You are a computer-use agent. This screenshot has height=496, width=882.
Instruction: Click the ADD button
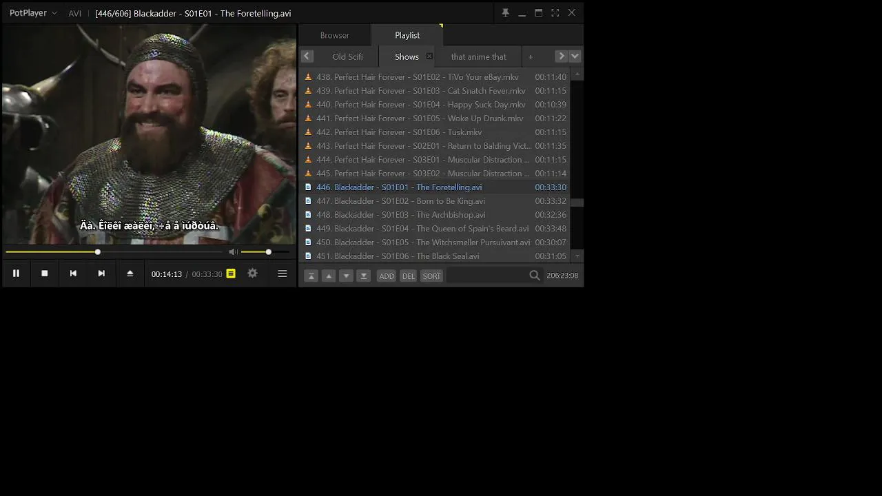[x=387, y=276]
